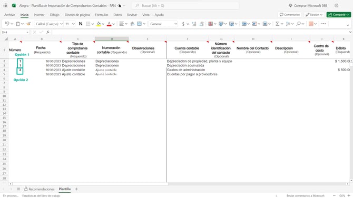353x198 pixels.
Task: Select the Plantilla sheet tab
Action: point(65,189)
